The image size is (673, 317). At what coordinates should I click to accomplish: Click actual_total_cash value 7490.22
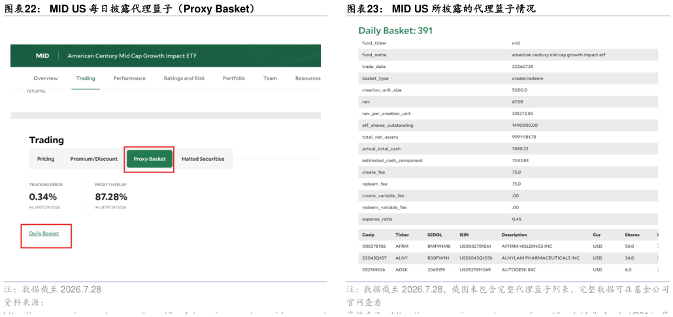click(519, 148)
